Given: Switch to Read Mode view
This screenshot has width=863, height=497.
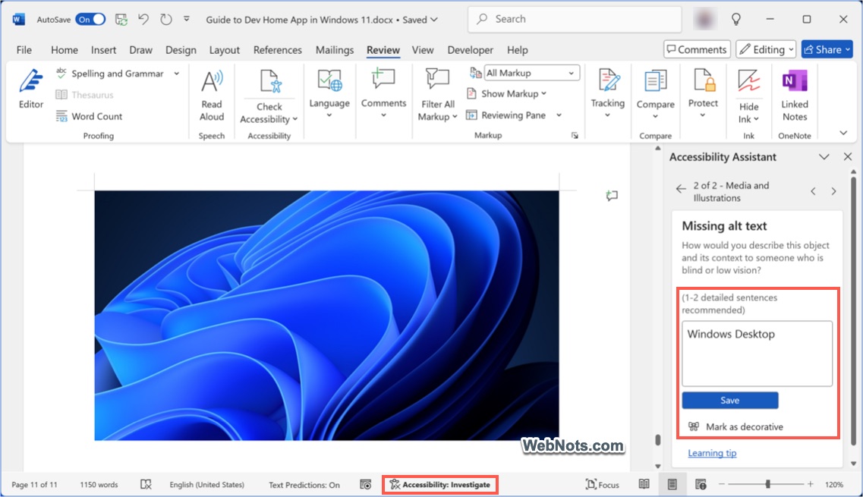Looking at the screenshot, I should click(x=644, y=484).
